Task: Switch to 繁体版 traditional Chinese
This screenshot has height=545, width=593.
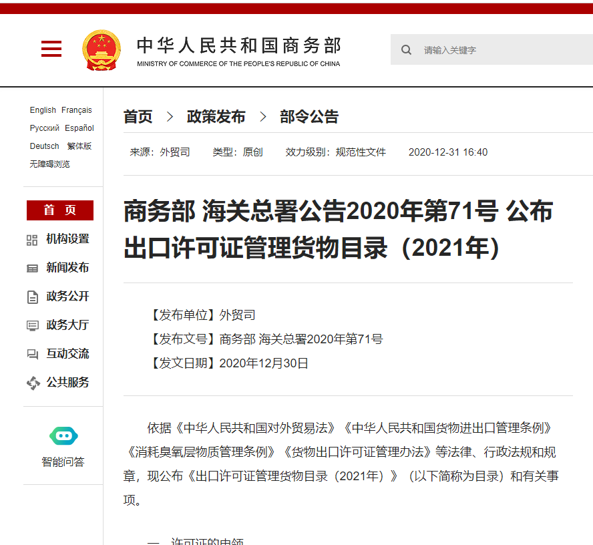Action: pyautogui.click(x=79, y=146)
